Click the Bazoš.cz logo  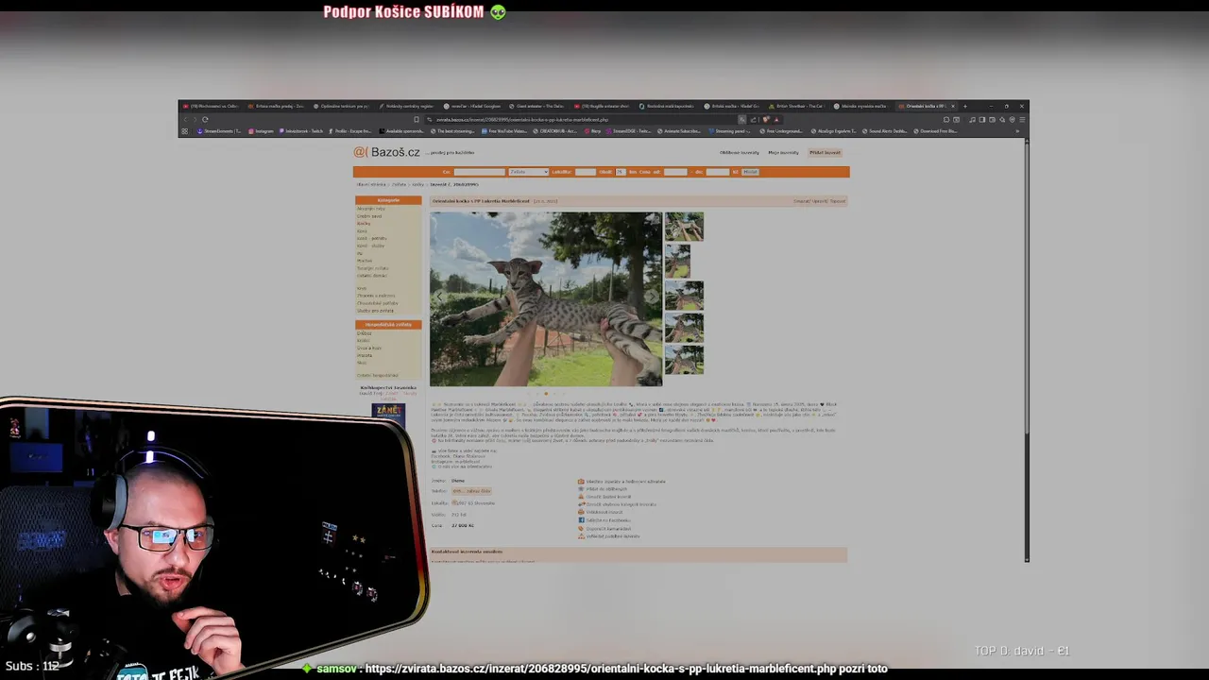(x=386, y=152)
